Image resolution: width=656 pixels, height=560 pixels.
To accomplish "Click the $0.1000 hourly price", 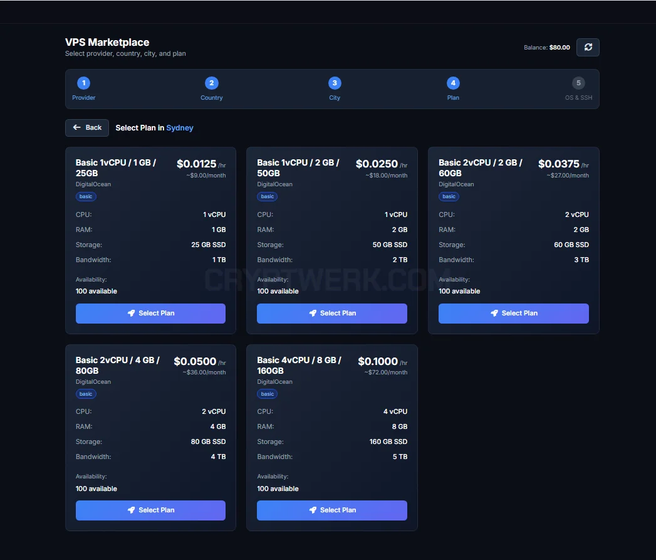I will pos(378,361).
